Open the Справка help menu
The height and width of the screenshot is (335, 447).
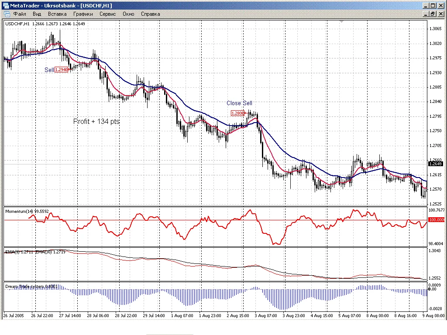[150, 14]
